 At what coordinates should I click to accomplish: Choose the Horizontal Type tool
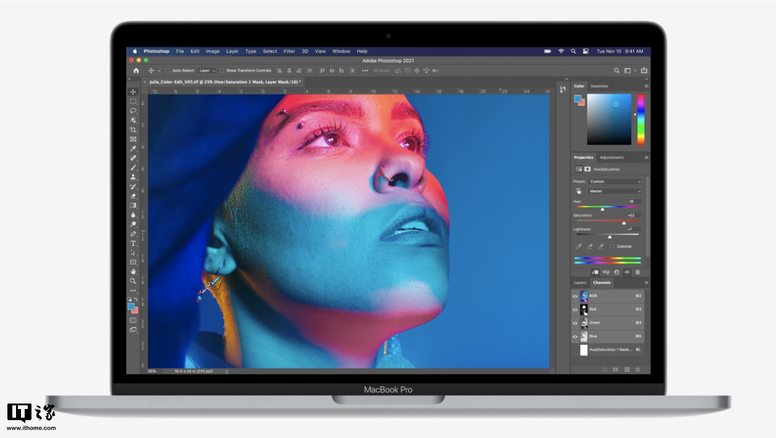[133, 243]
